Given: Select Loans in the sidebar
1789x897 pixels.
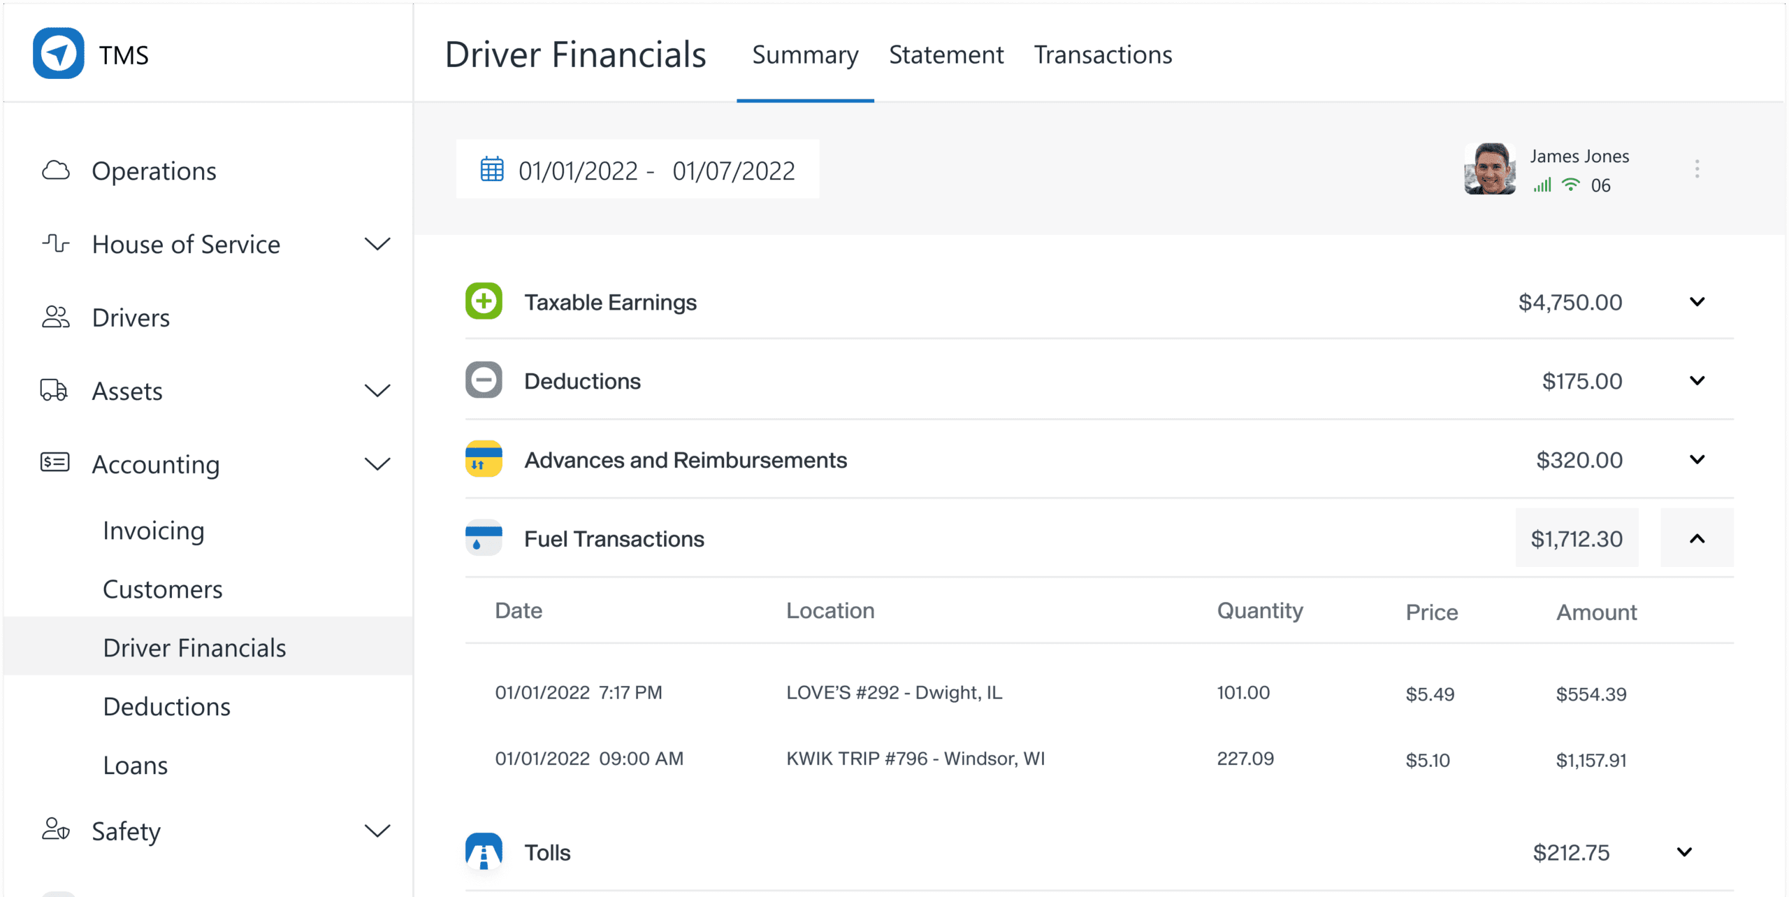Looking at the screenshot, I should (x=136, y=765).
